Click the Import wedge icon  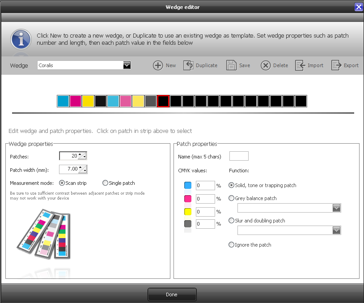pos(300,65)
